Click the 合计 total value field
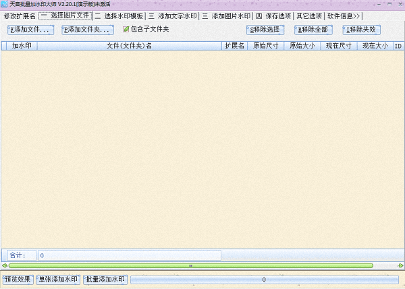405x289 pixels. coord(130,255)
